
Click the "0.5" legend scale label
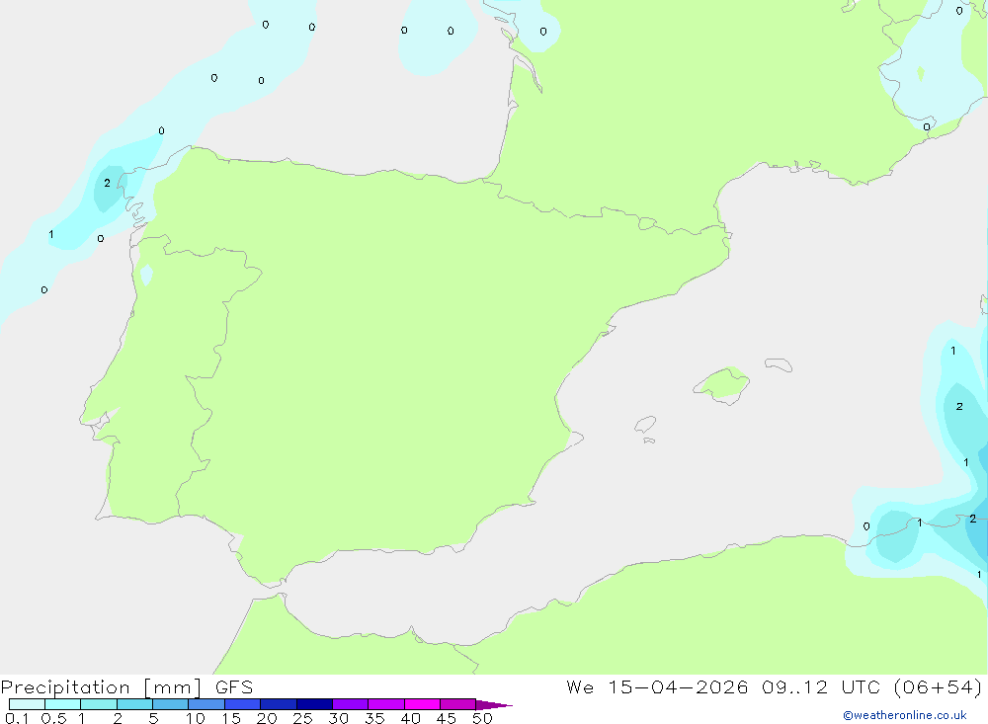[x=53, y=718]
